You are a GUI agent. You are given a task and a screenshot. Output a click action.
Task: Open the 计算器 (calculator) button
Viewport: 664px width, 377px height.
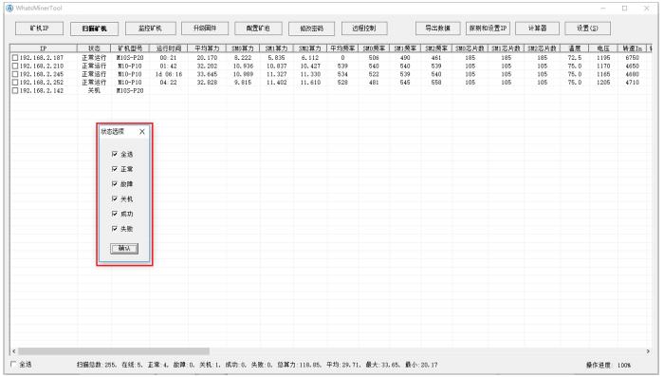click(538, 28)
